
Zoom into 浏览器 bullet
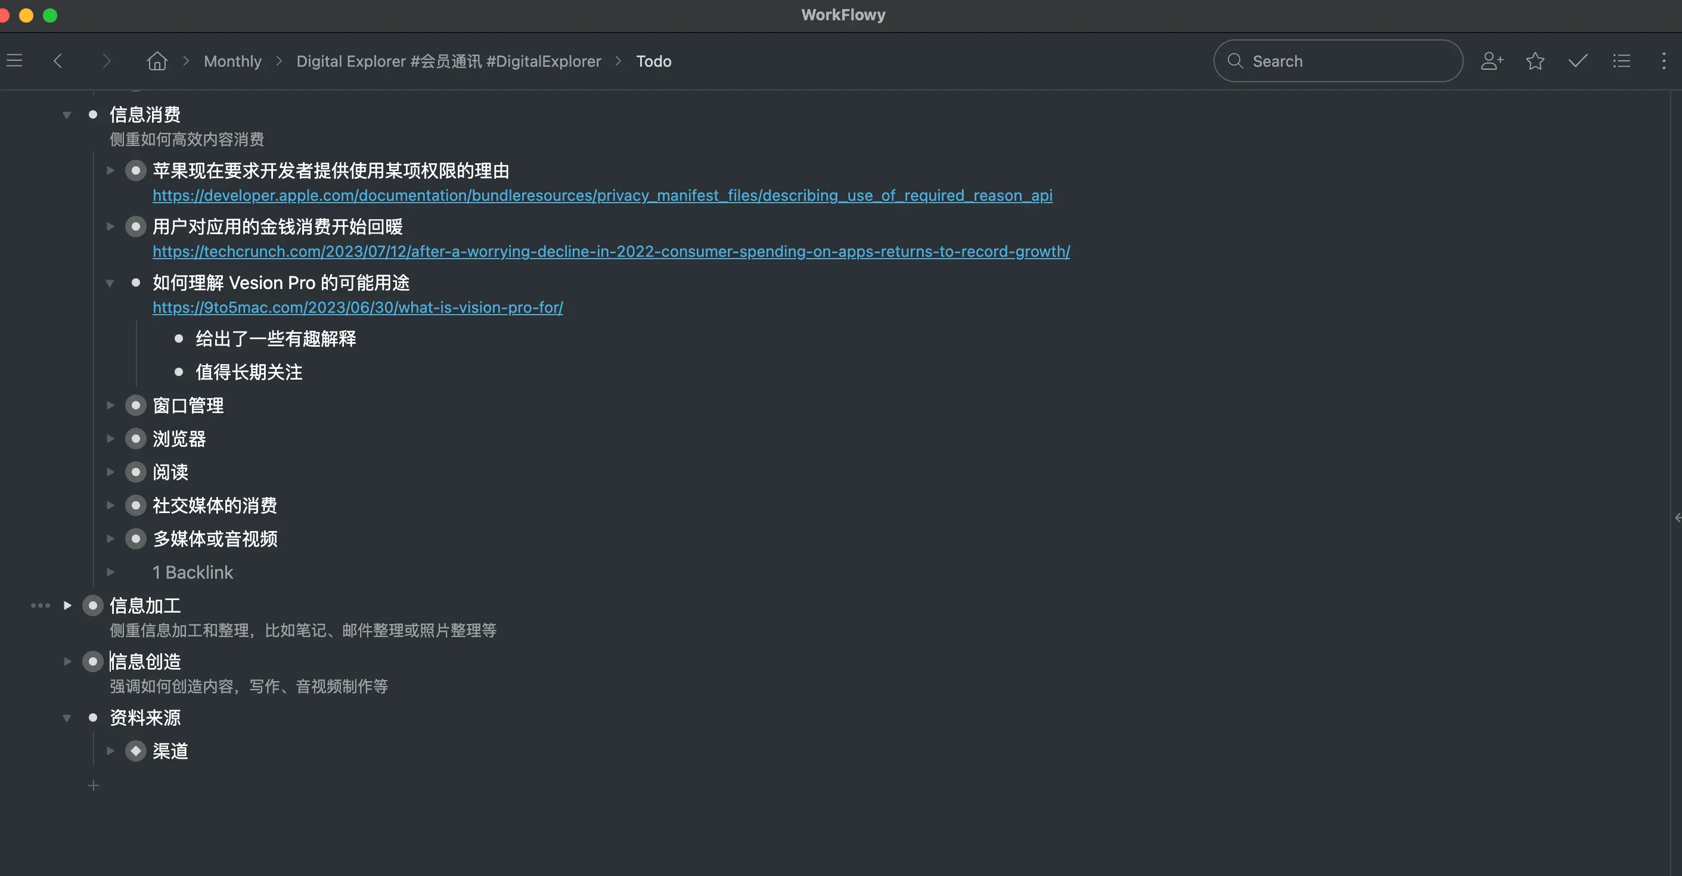[x=136, y=439]
